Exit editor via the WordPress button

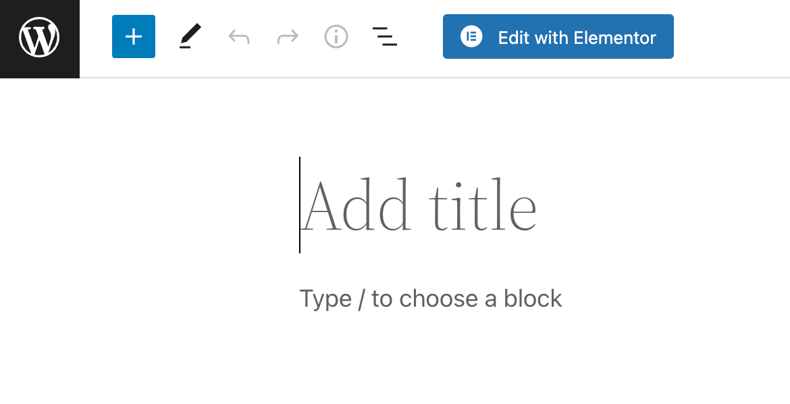(39, 39)
